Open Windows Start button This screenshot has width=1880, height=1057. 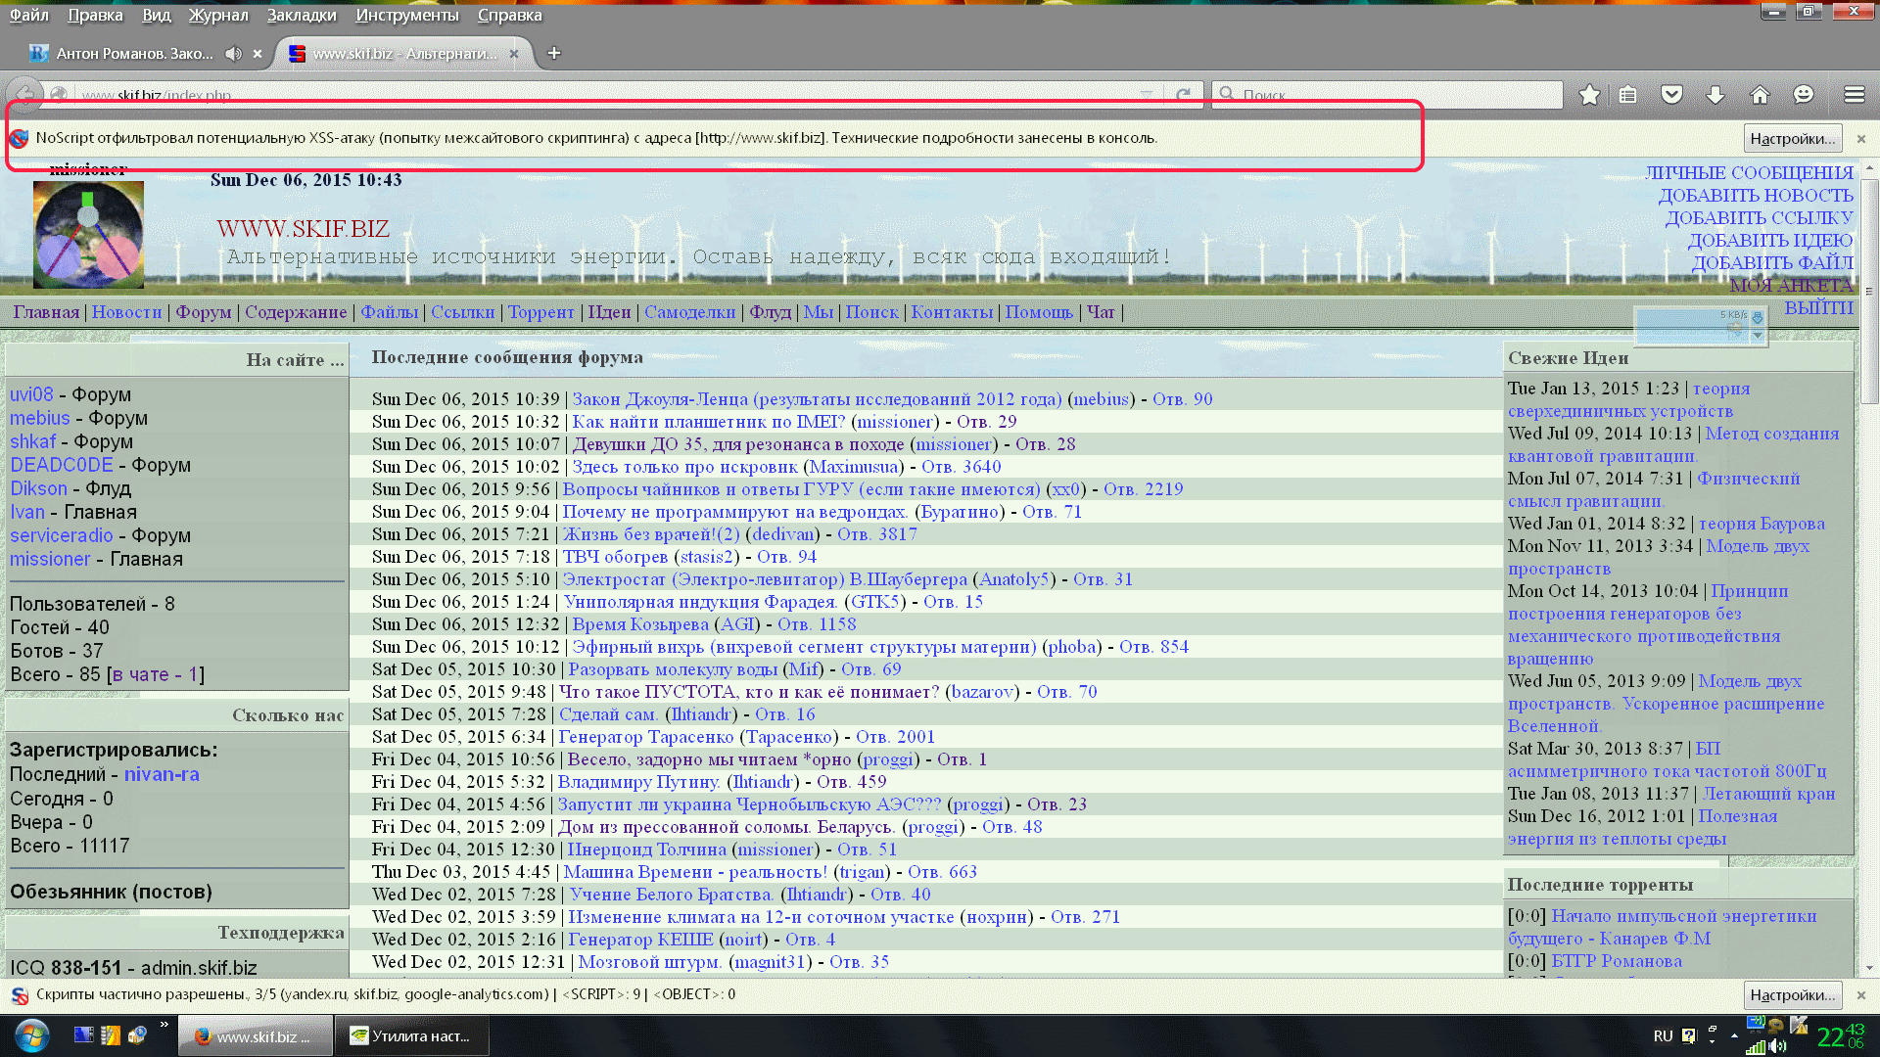click(31, 1035)
